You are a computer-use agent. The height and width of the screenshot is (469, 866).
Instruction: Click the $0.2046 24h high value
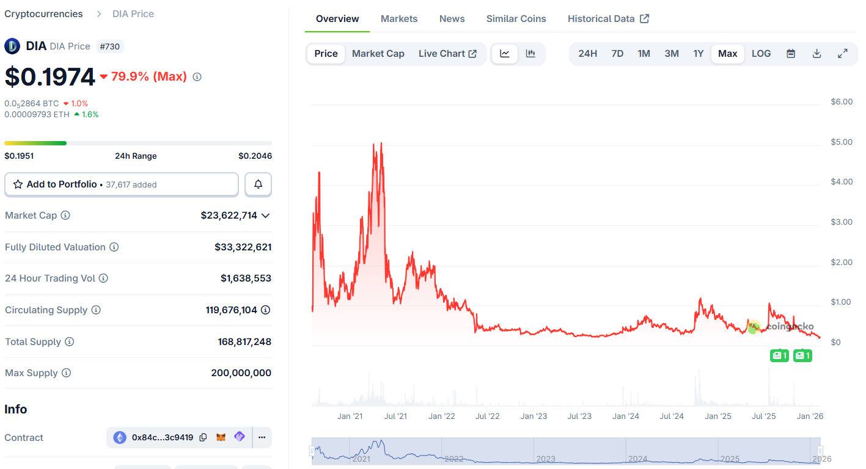255,156
